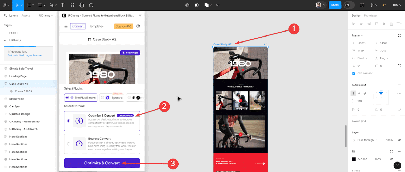
Task: Select the Pen tool
Action: [x=52, y=5]
